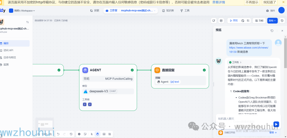Image resolution: width=287 pixels, height=138 pixels.
Task: Open the Workspace switcher dropdown
Action: pos(22,11)
